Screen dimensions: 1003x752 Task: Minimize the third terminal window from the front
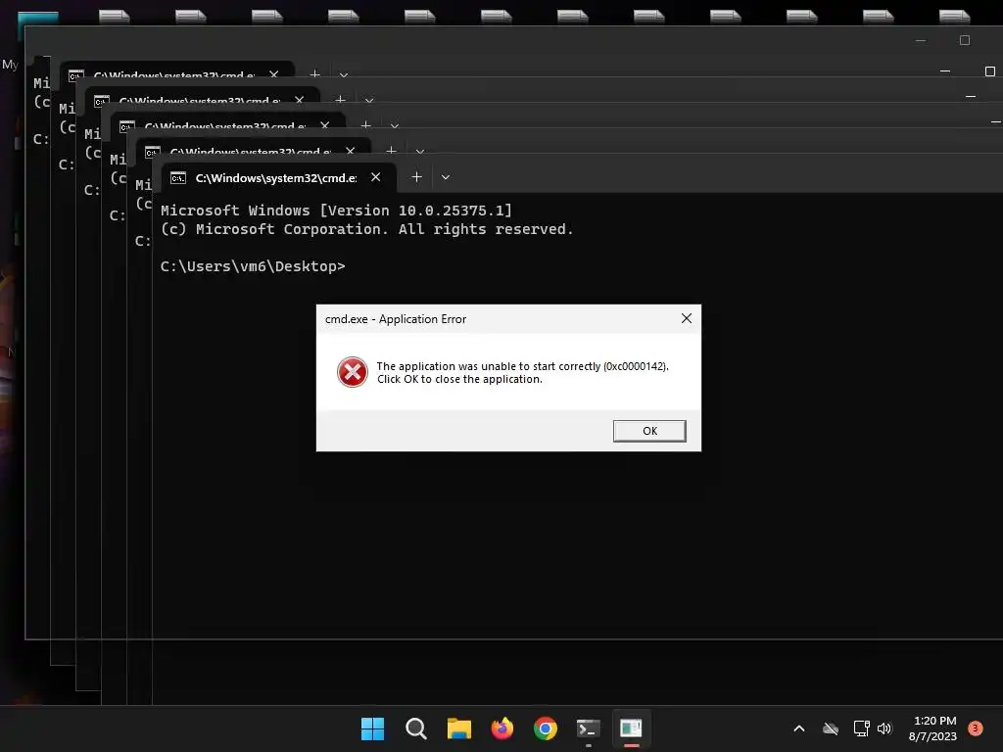[x=995, y=121]
